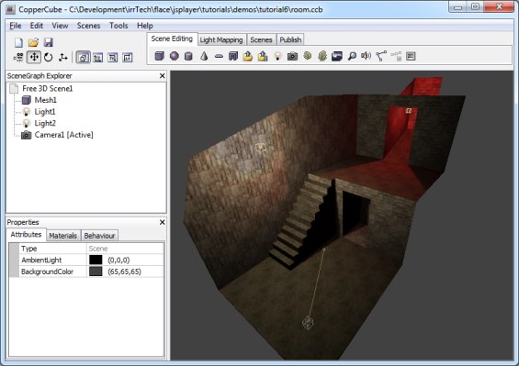The height and width of the screenshot is (366, 519).
Task: Select the move tool in the toolbar
Action: pos(34,57)
